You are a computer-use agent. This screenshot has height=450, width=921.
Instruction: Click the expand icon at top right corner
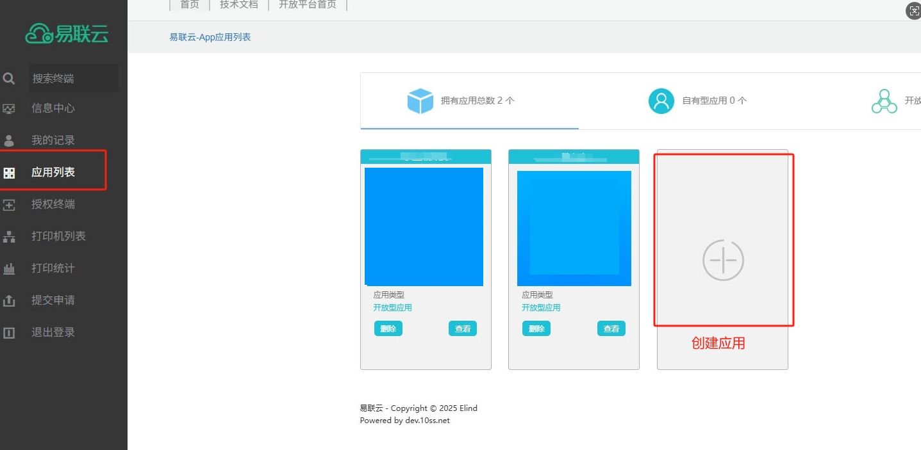point(913,11)
